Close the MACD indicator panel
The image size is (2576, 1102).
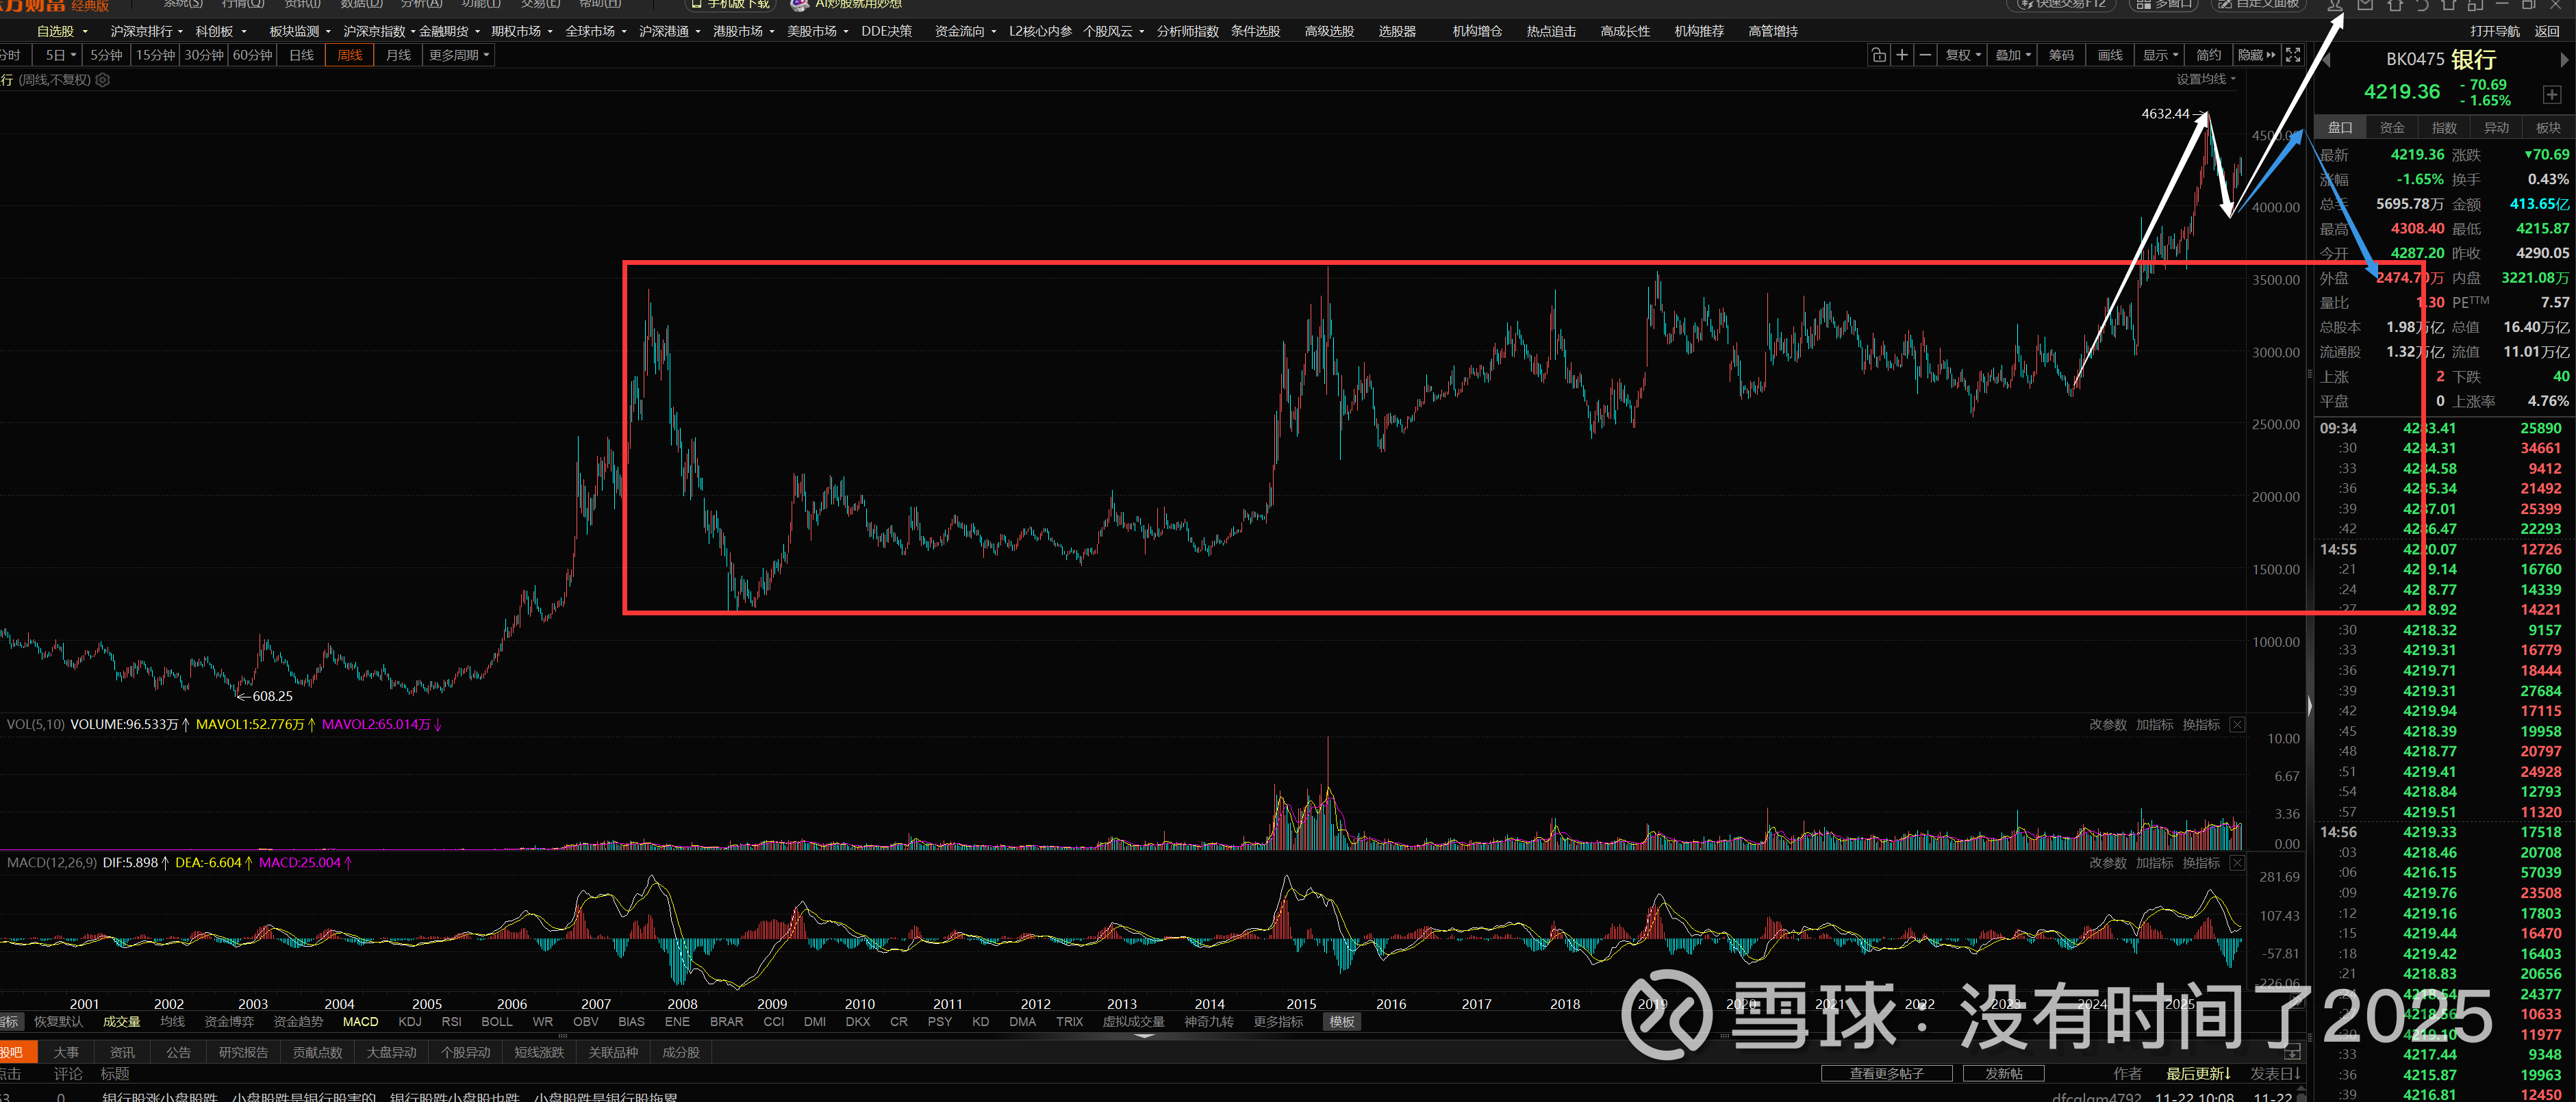[2237, 863]
